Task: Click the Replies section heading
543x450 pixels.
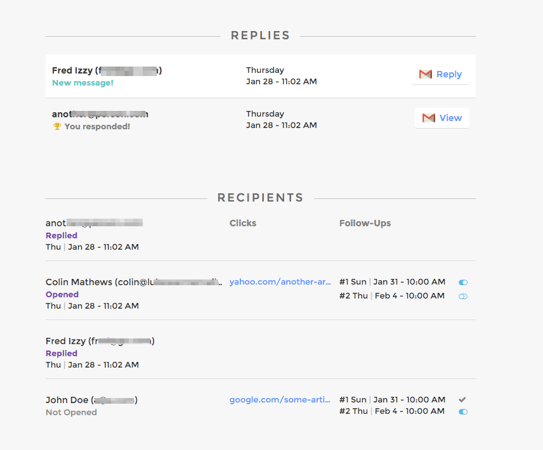Action: tap(260, 35)
